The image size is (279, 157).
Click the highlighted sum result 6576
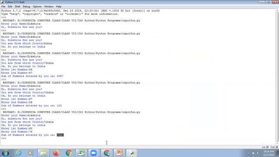(x=60, y=135)
